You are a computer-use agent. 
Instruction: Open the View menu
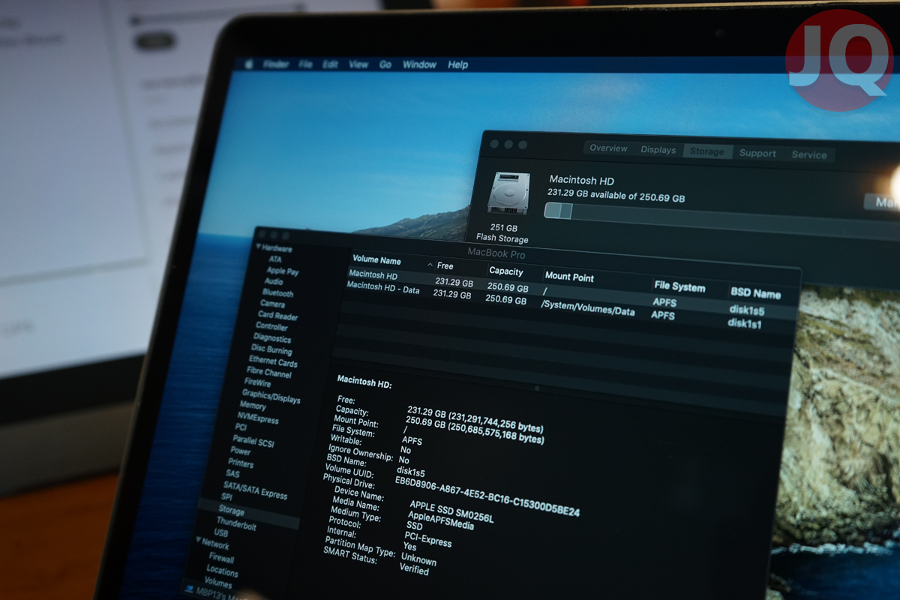click(358, 64)
